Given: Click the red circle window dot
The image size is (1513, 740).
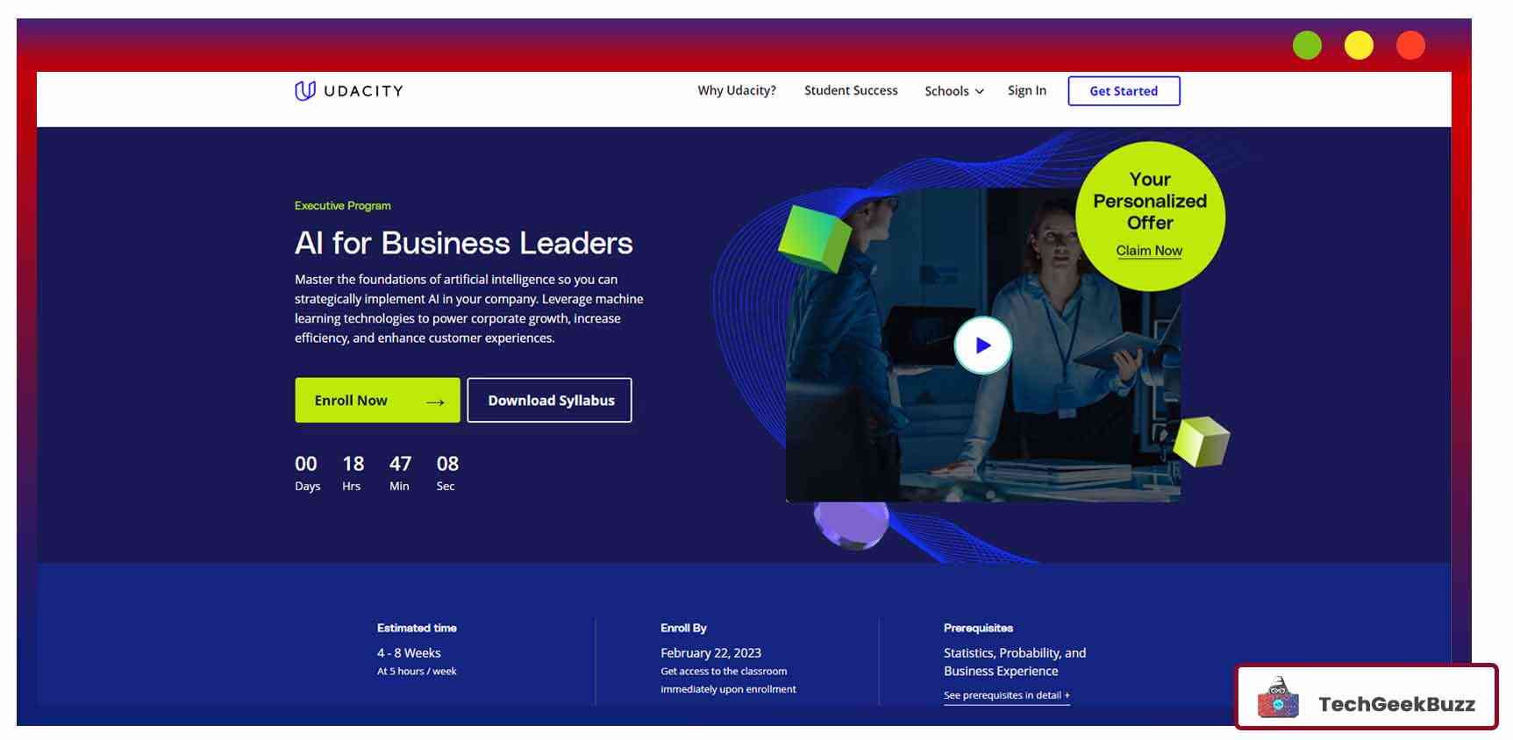Looking at the screenshot, I should click(1410, 46).
